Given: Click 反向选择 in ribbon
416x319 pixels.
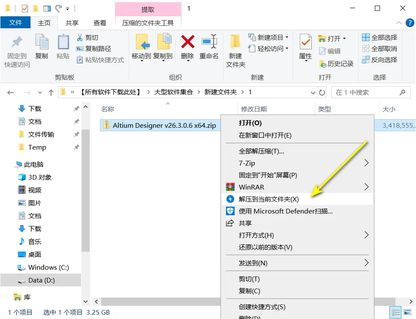Looking at the screenshot, I should (380, 60).
